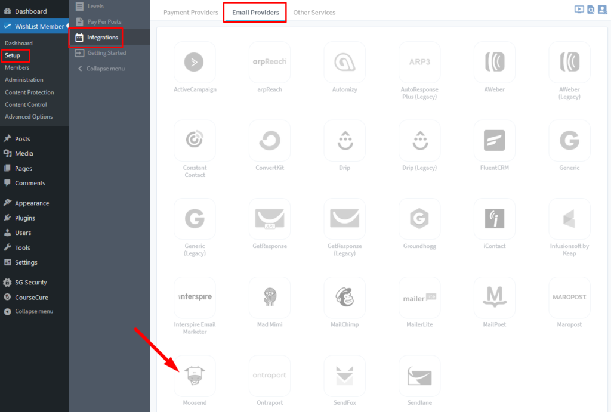Choose the Ontraport provider icon

[x=270, y=376]
